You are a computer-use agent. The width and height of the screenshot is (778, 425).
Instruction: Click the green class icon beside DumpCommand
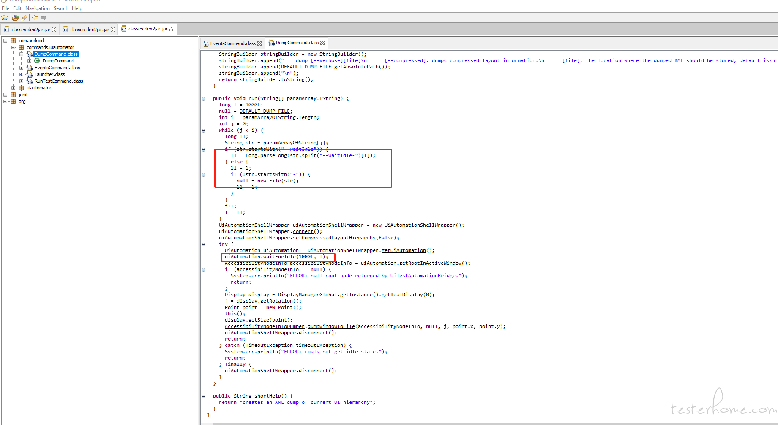tap(37, 61)
